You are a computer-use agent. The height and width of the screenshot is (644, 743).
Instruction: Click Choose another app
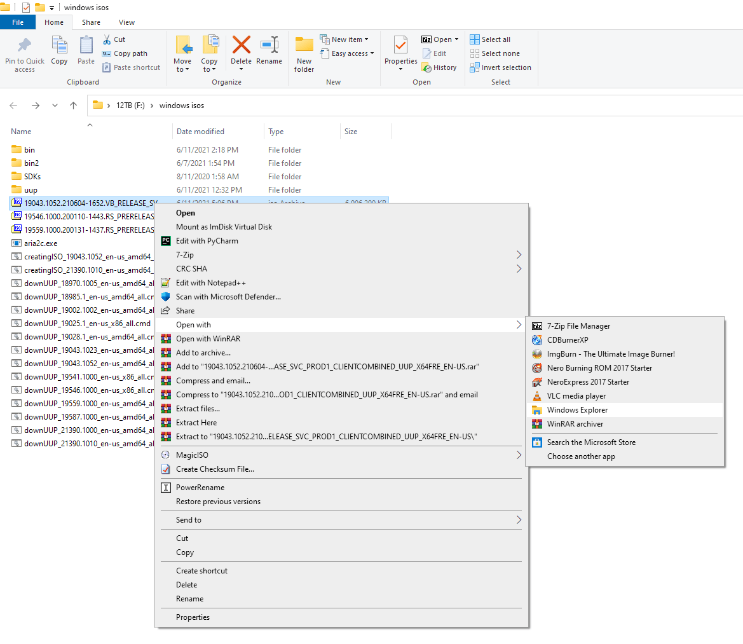coord(580,456)
